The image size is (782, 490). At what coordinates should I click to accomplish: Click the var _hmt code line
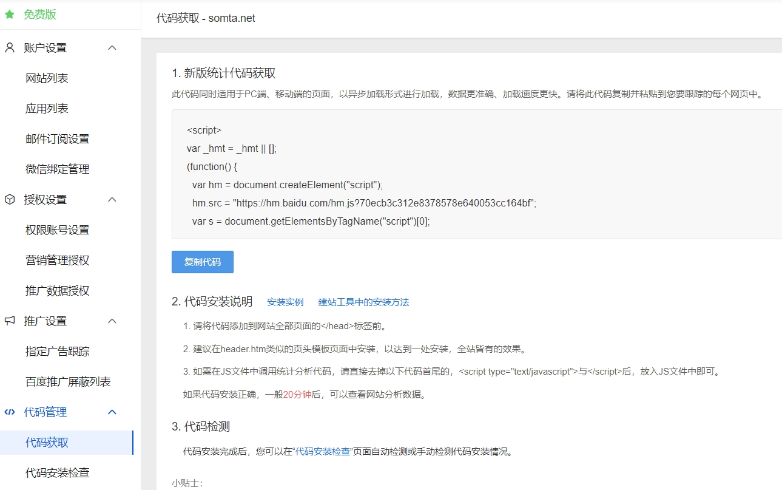pyautogui.click(x=232, y=148)
